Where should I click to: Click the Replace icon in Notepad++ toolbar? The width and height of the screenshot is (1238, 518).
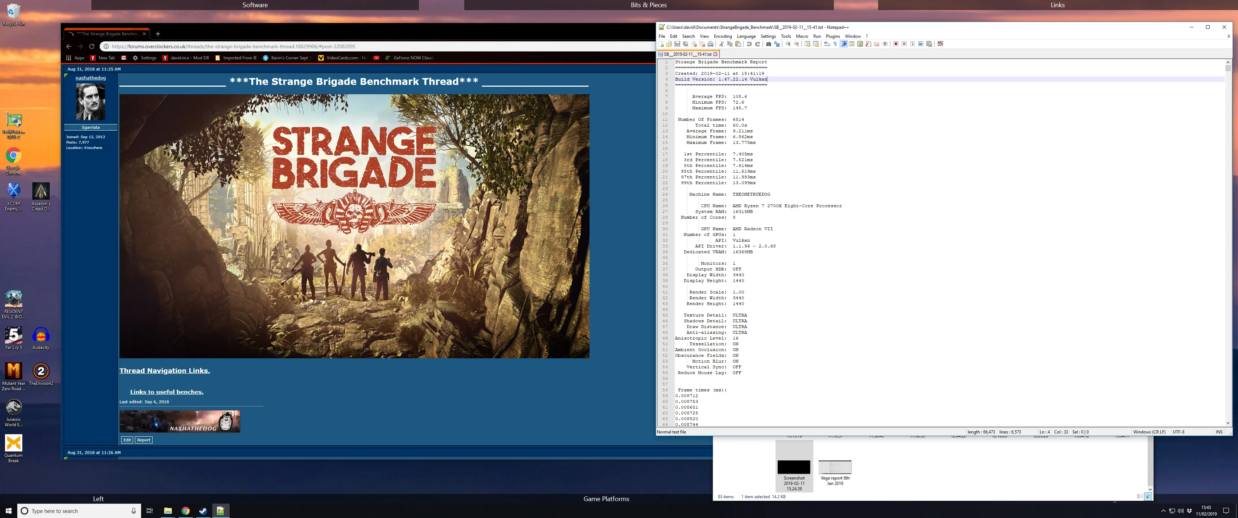click(x=777, y=44)
